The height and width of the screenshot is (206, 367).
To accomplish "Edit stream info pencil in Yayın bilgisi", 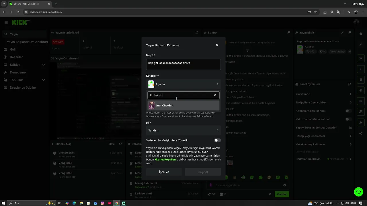I will 342,33.
